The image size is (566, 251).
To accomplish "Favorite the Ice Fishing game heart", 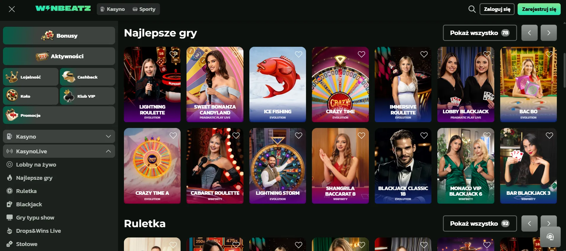I will pos(299,54).
